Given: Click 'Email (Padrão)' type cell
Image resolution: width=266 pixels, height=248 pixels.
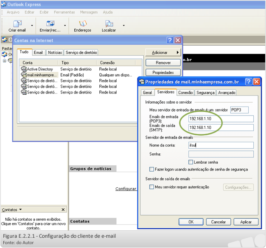Looking at the screenshot, I should (x=72, y=75).
